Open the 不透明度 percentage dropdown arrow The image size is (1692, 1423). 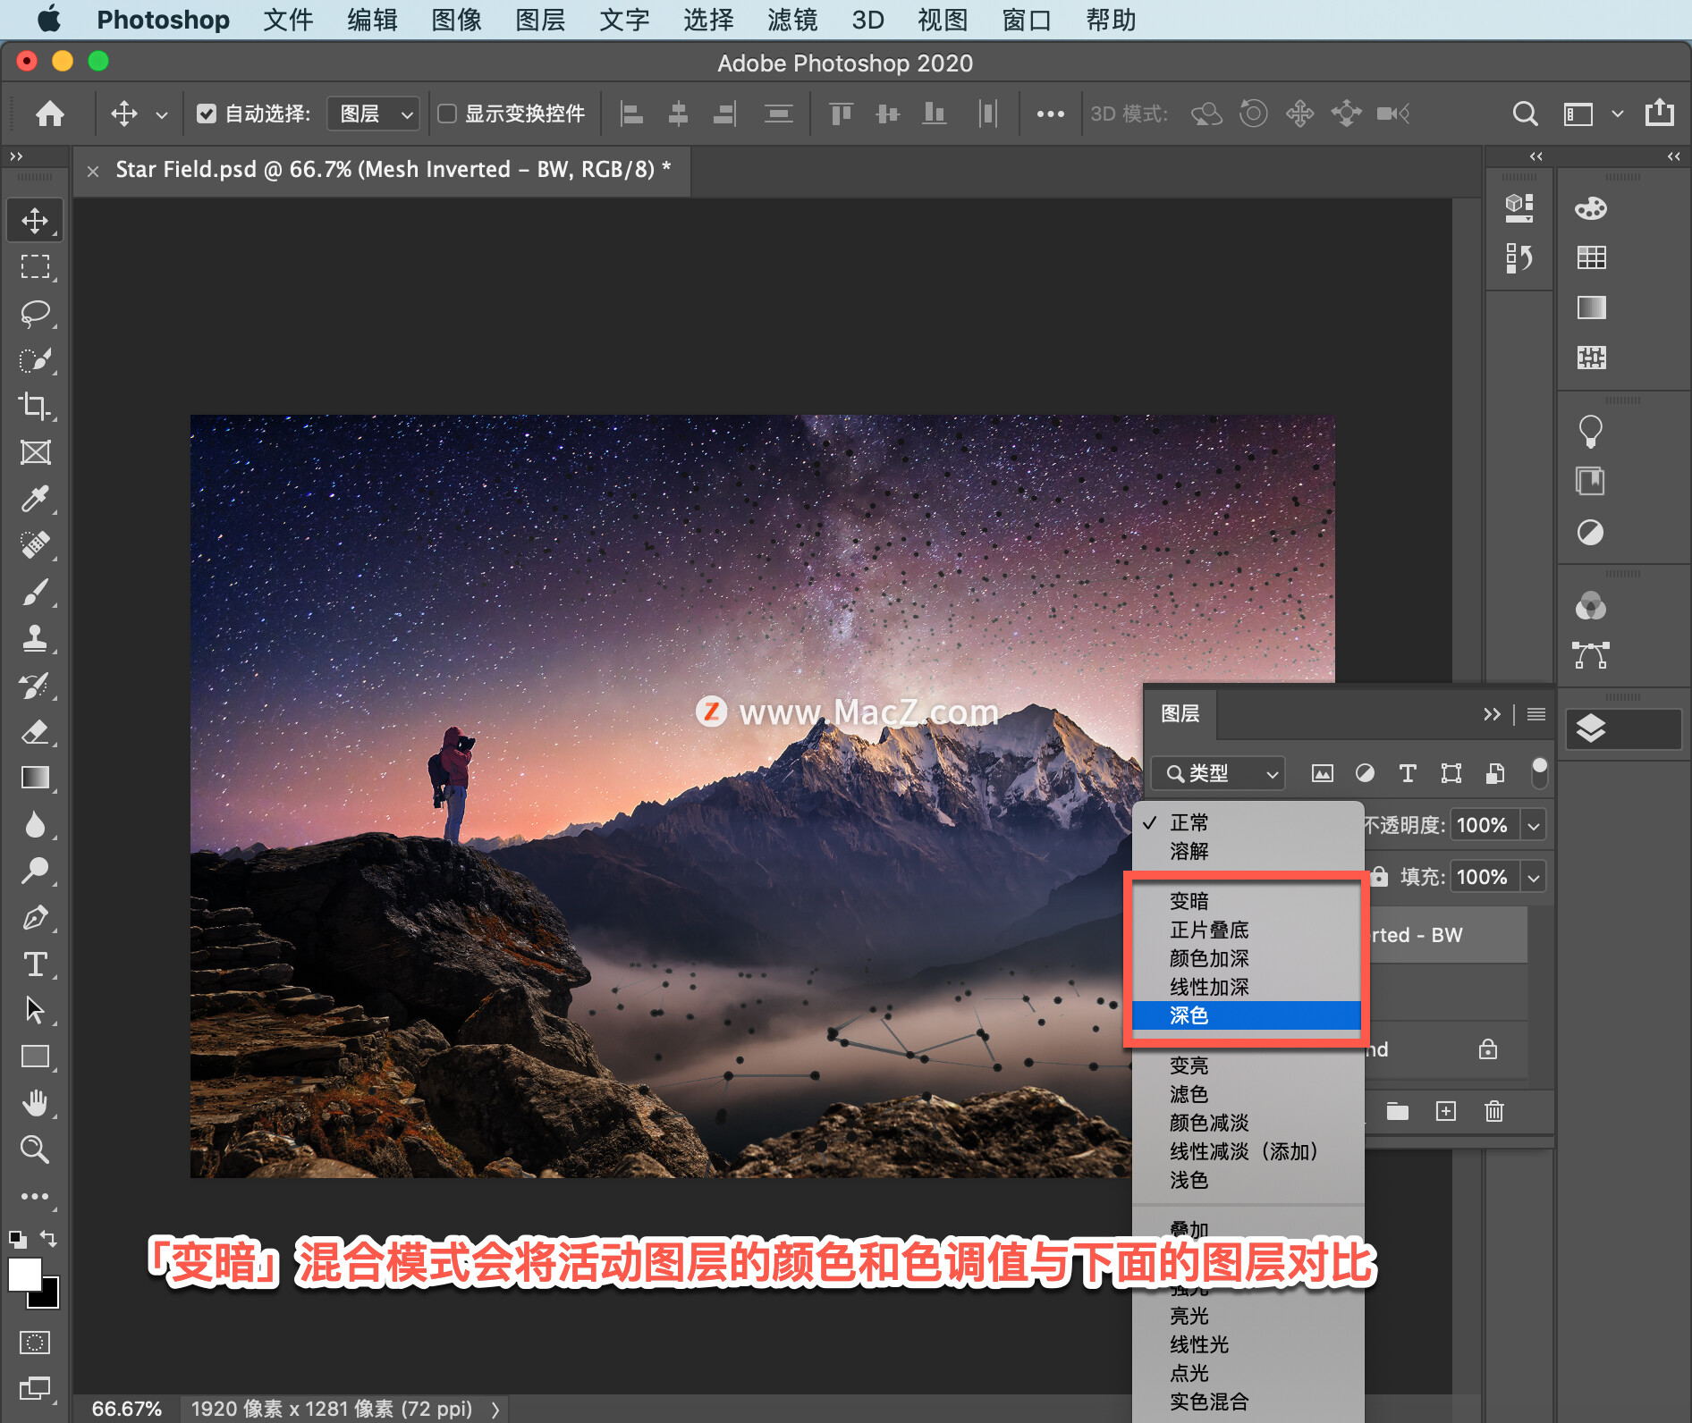click(x=1534, y=825)
